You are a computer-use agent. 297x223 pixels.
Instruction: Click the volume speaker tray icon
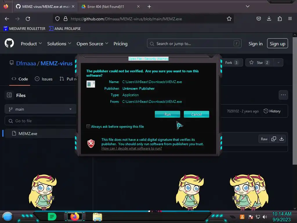pyautogui.click(x=265, y=217)
